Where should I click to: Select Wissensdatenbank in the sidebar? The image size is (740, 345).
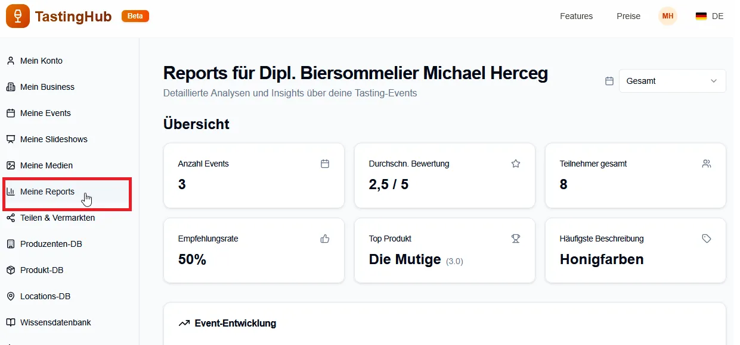(55, 322)
